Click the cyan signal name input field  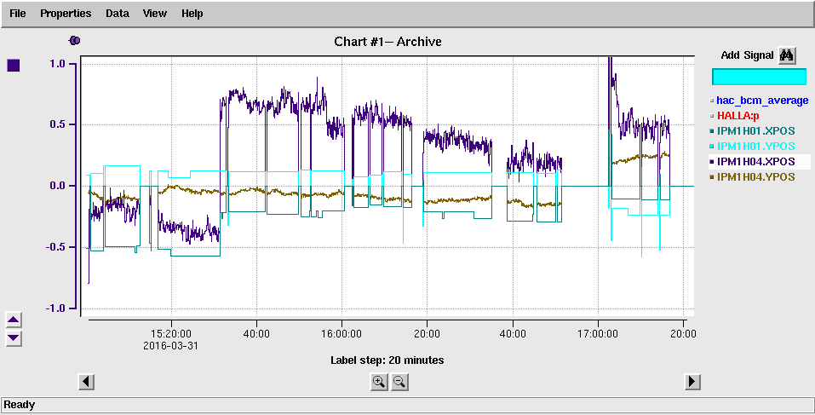click(759, 77)
